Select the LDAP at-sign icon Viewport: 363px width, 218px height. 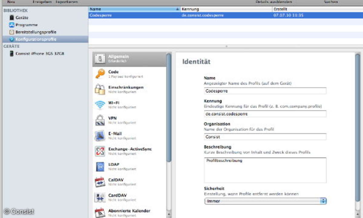tap(100, 167)
